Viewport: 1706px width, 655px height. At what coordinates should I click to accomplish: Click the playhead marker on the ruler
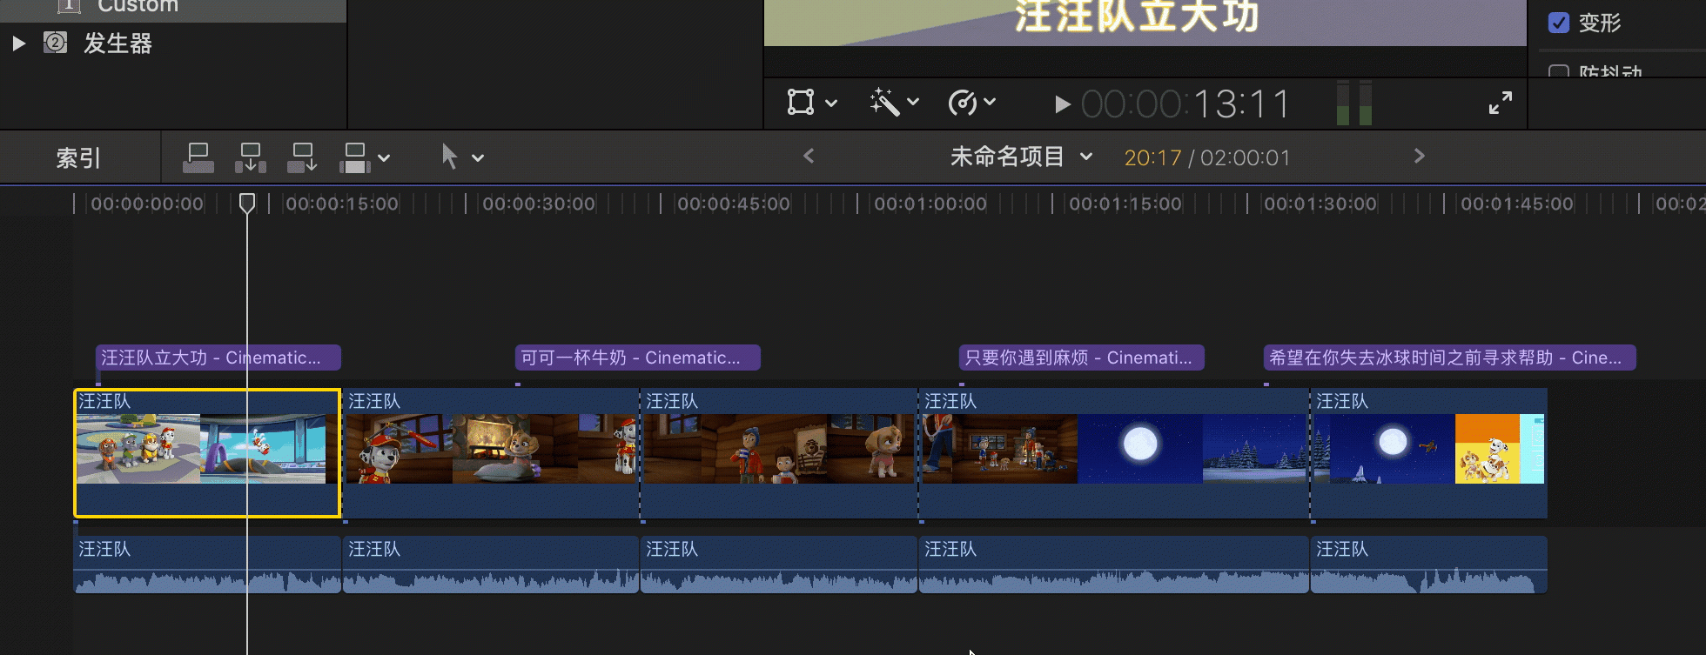(247, 203)
